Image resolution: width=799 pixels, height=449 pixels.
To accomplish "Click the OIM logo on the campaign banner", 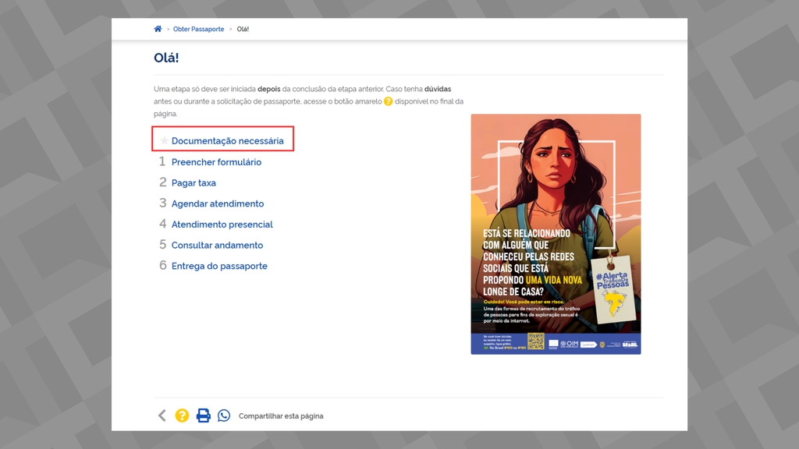I will point(569,343).
